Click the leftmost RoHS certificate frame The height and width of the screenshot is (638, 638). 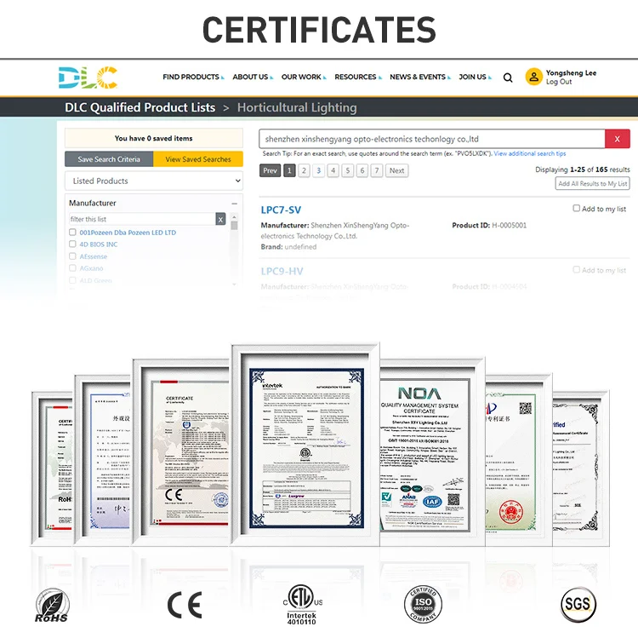point(53,468)
